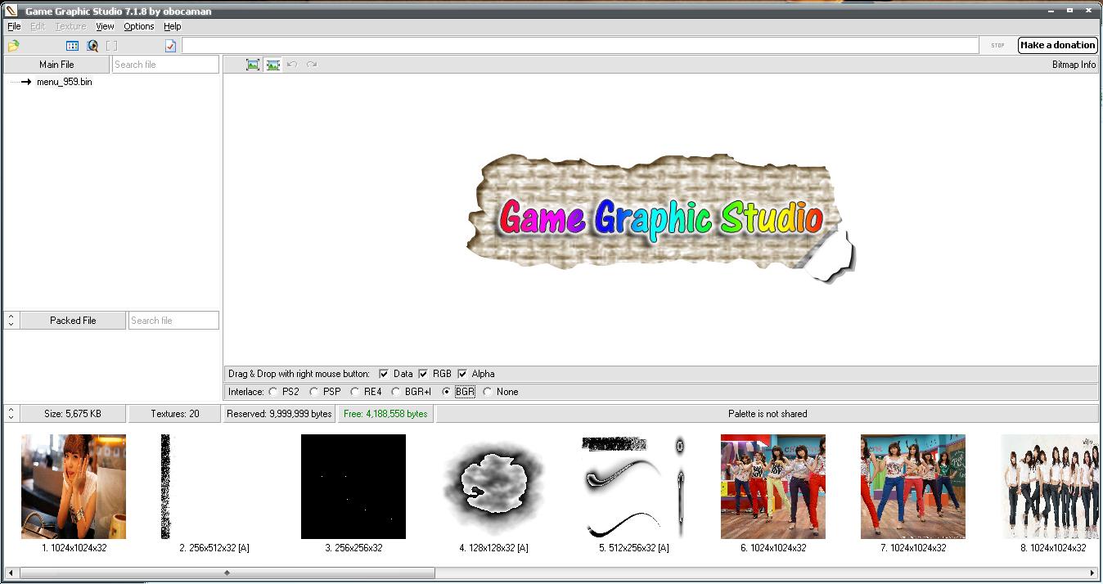Click the Make a donation button
Image resolution: width=1103 pixels, height=584 pixels.
click(1057, 45)
